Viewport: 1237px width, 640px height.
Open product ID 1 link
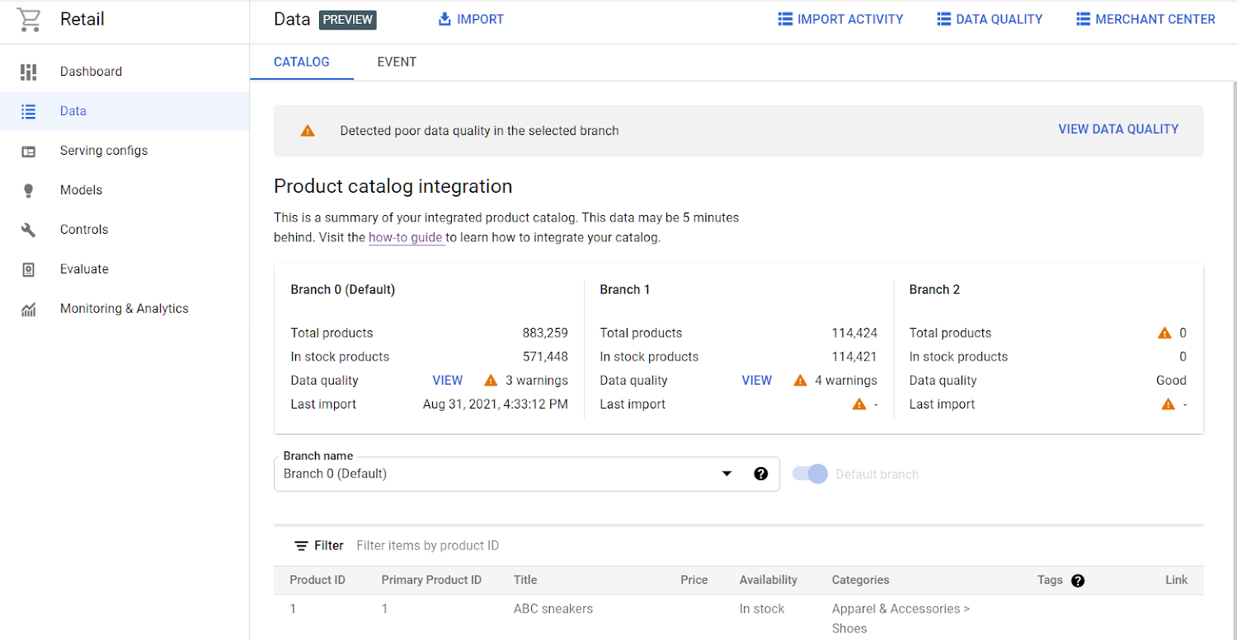click(293, 609)
